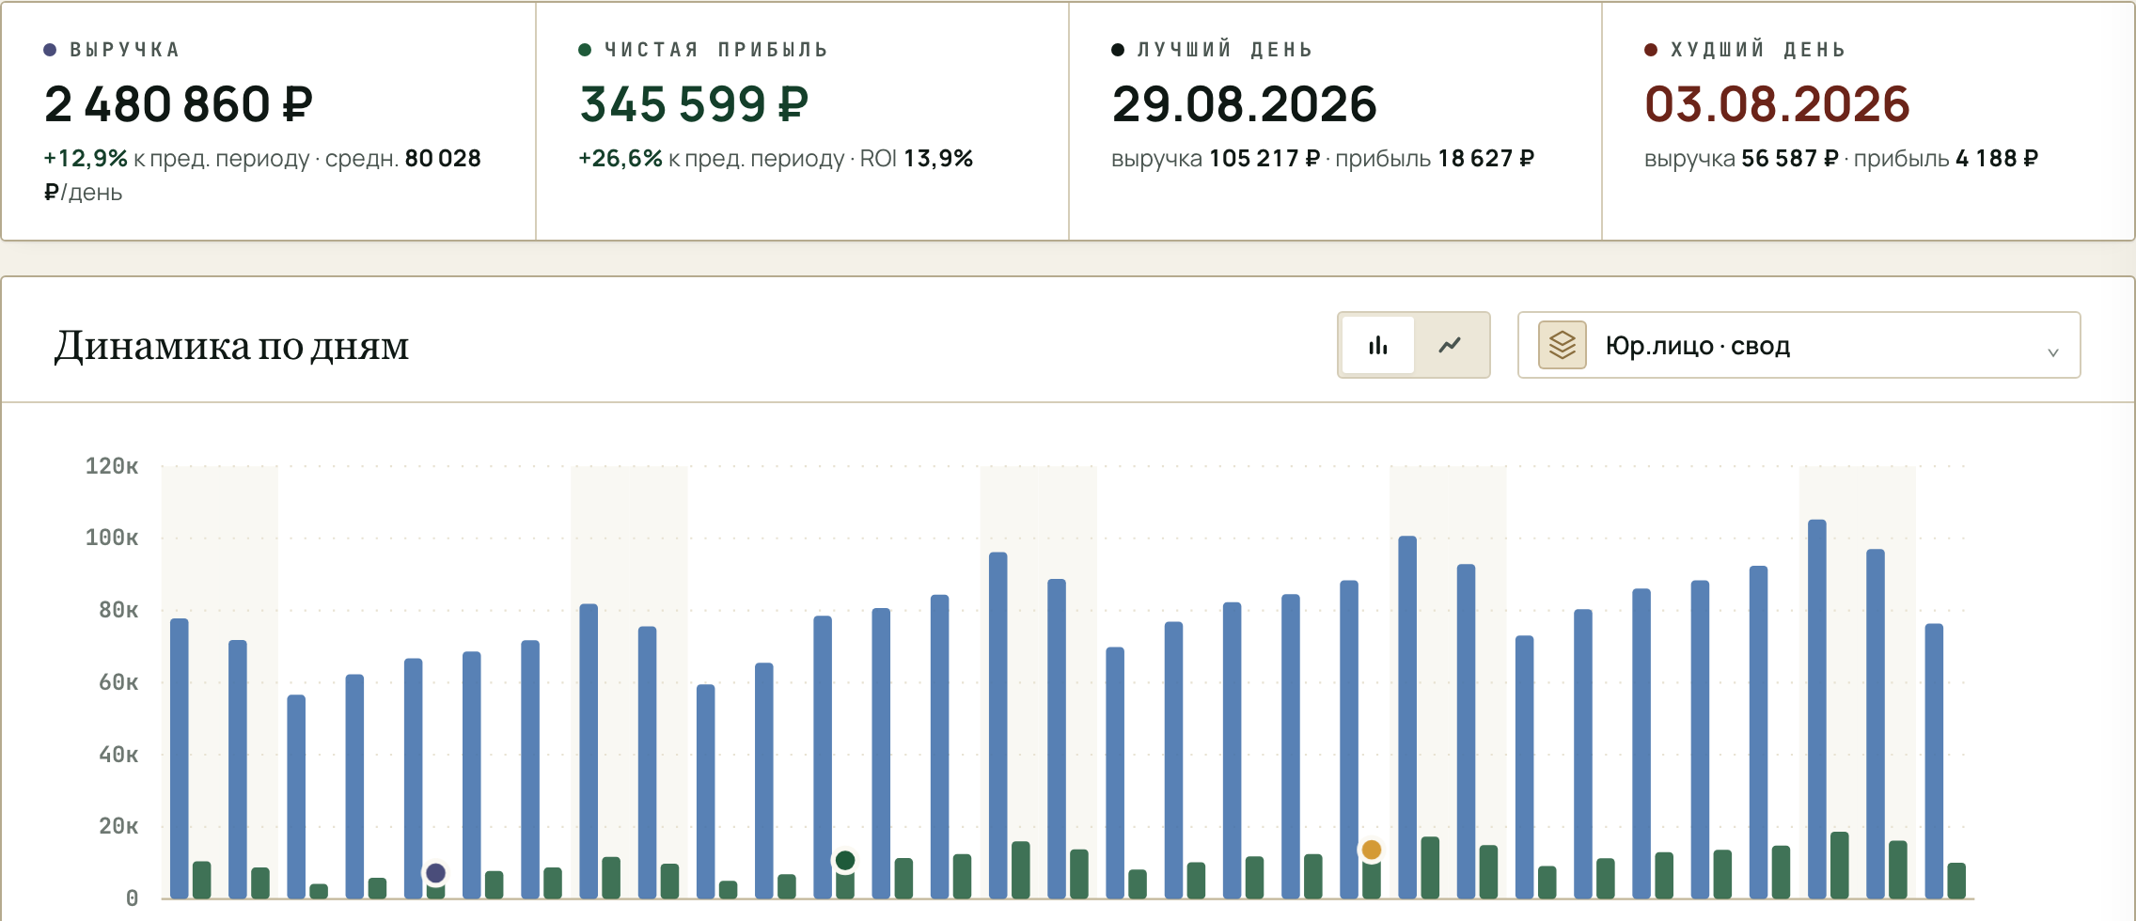
Task: Click the layers stack icon
Action: click(1563, 345)
